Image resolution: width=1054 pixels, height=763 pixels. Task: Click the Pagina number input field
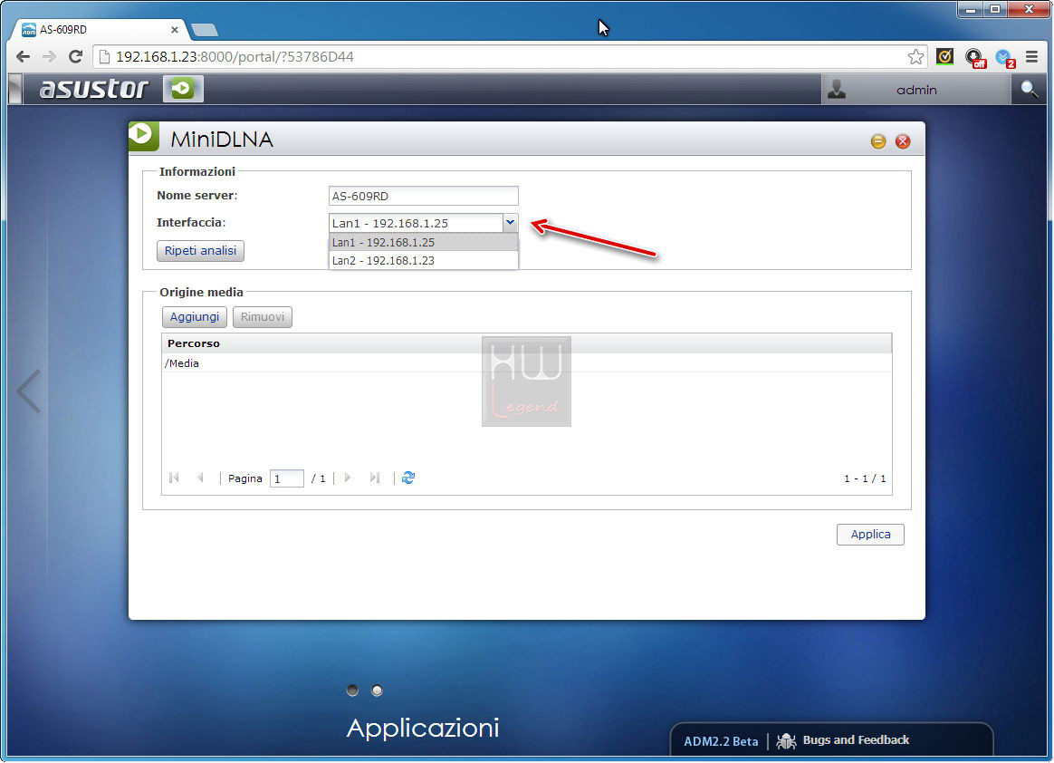click(x=287, y=478)
